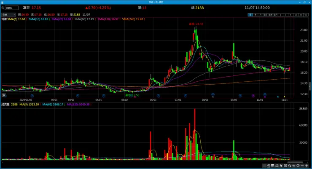The image size is (312, 169).
Task: Select the 還週 adjusted weekly tab
Action: [271, 15]
